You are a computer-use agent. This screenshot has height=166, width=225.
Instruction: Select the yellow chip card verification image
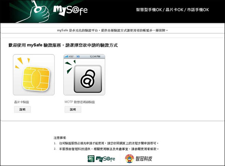pyautogui.click(x=34, y=75)
